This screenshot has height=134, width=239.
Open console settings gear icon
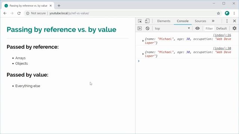235,28
